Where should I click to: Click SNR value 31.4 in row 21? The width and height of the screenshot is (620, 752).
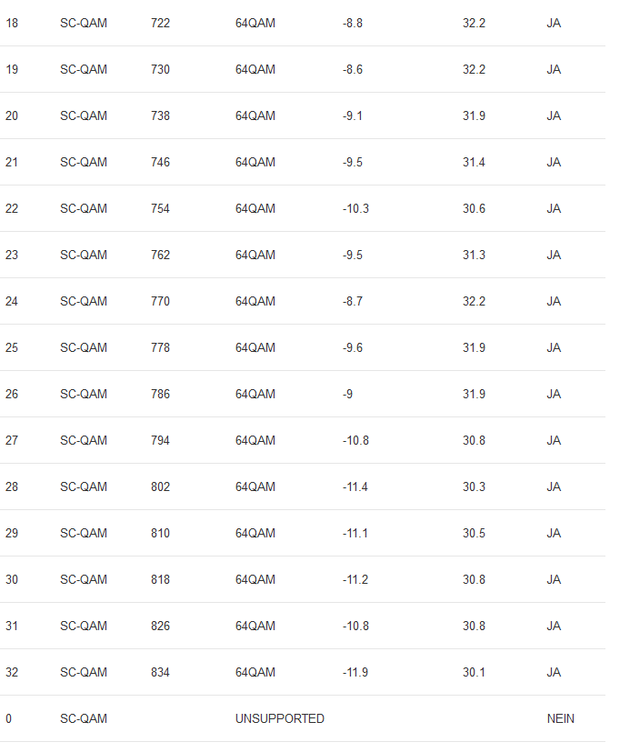pyautogui.click(x=474, y=162)
